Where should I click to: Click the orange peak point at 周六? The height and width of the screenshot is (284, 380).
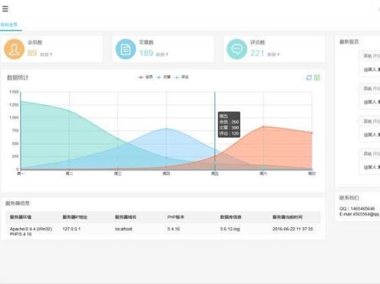(x=263, y=127)
